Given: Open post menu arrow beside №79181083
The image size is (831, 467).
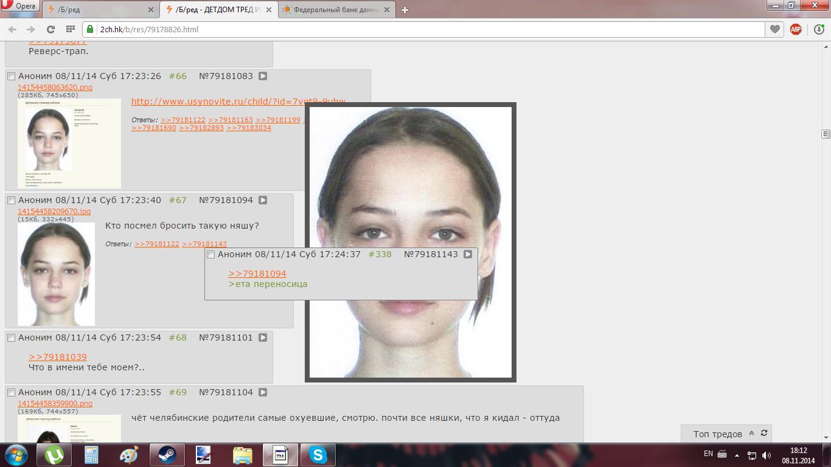Looking at the screenshot, I should [263, 76].
